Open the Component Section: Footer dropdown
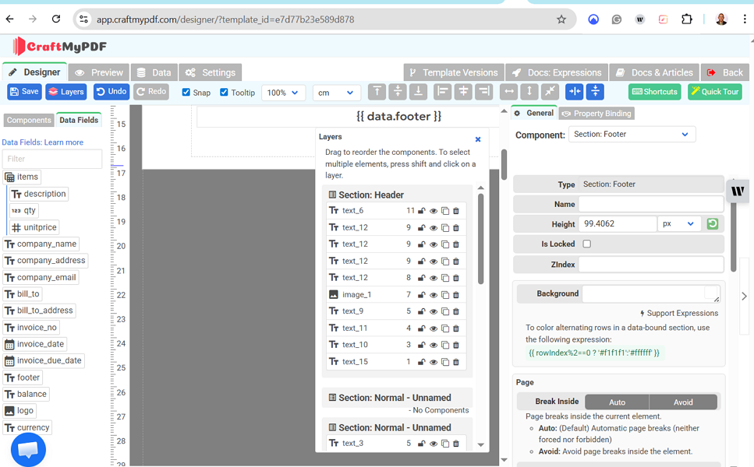This screenshot has width=754, height=467. 632,135
